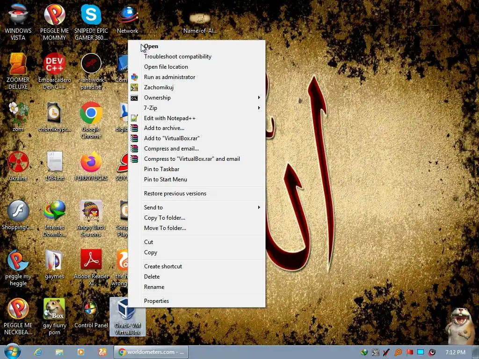The width and height of the screenshot is (479, 359).
Task: Open Windows Explorer from the taskbar
Action: tap(59, 352)
